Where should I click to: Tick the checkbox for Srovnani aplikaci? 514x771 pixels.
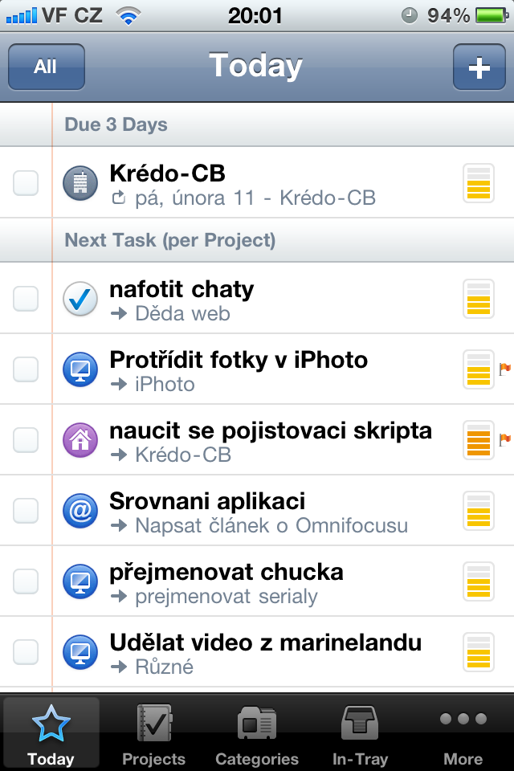25,511
